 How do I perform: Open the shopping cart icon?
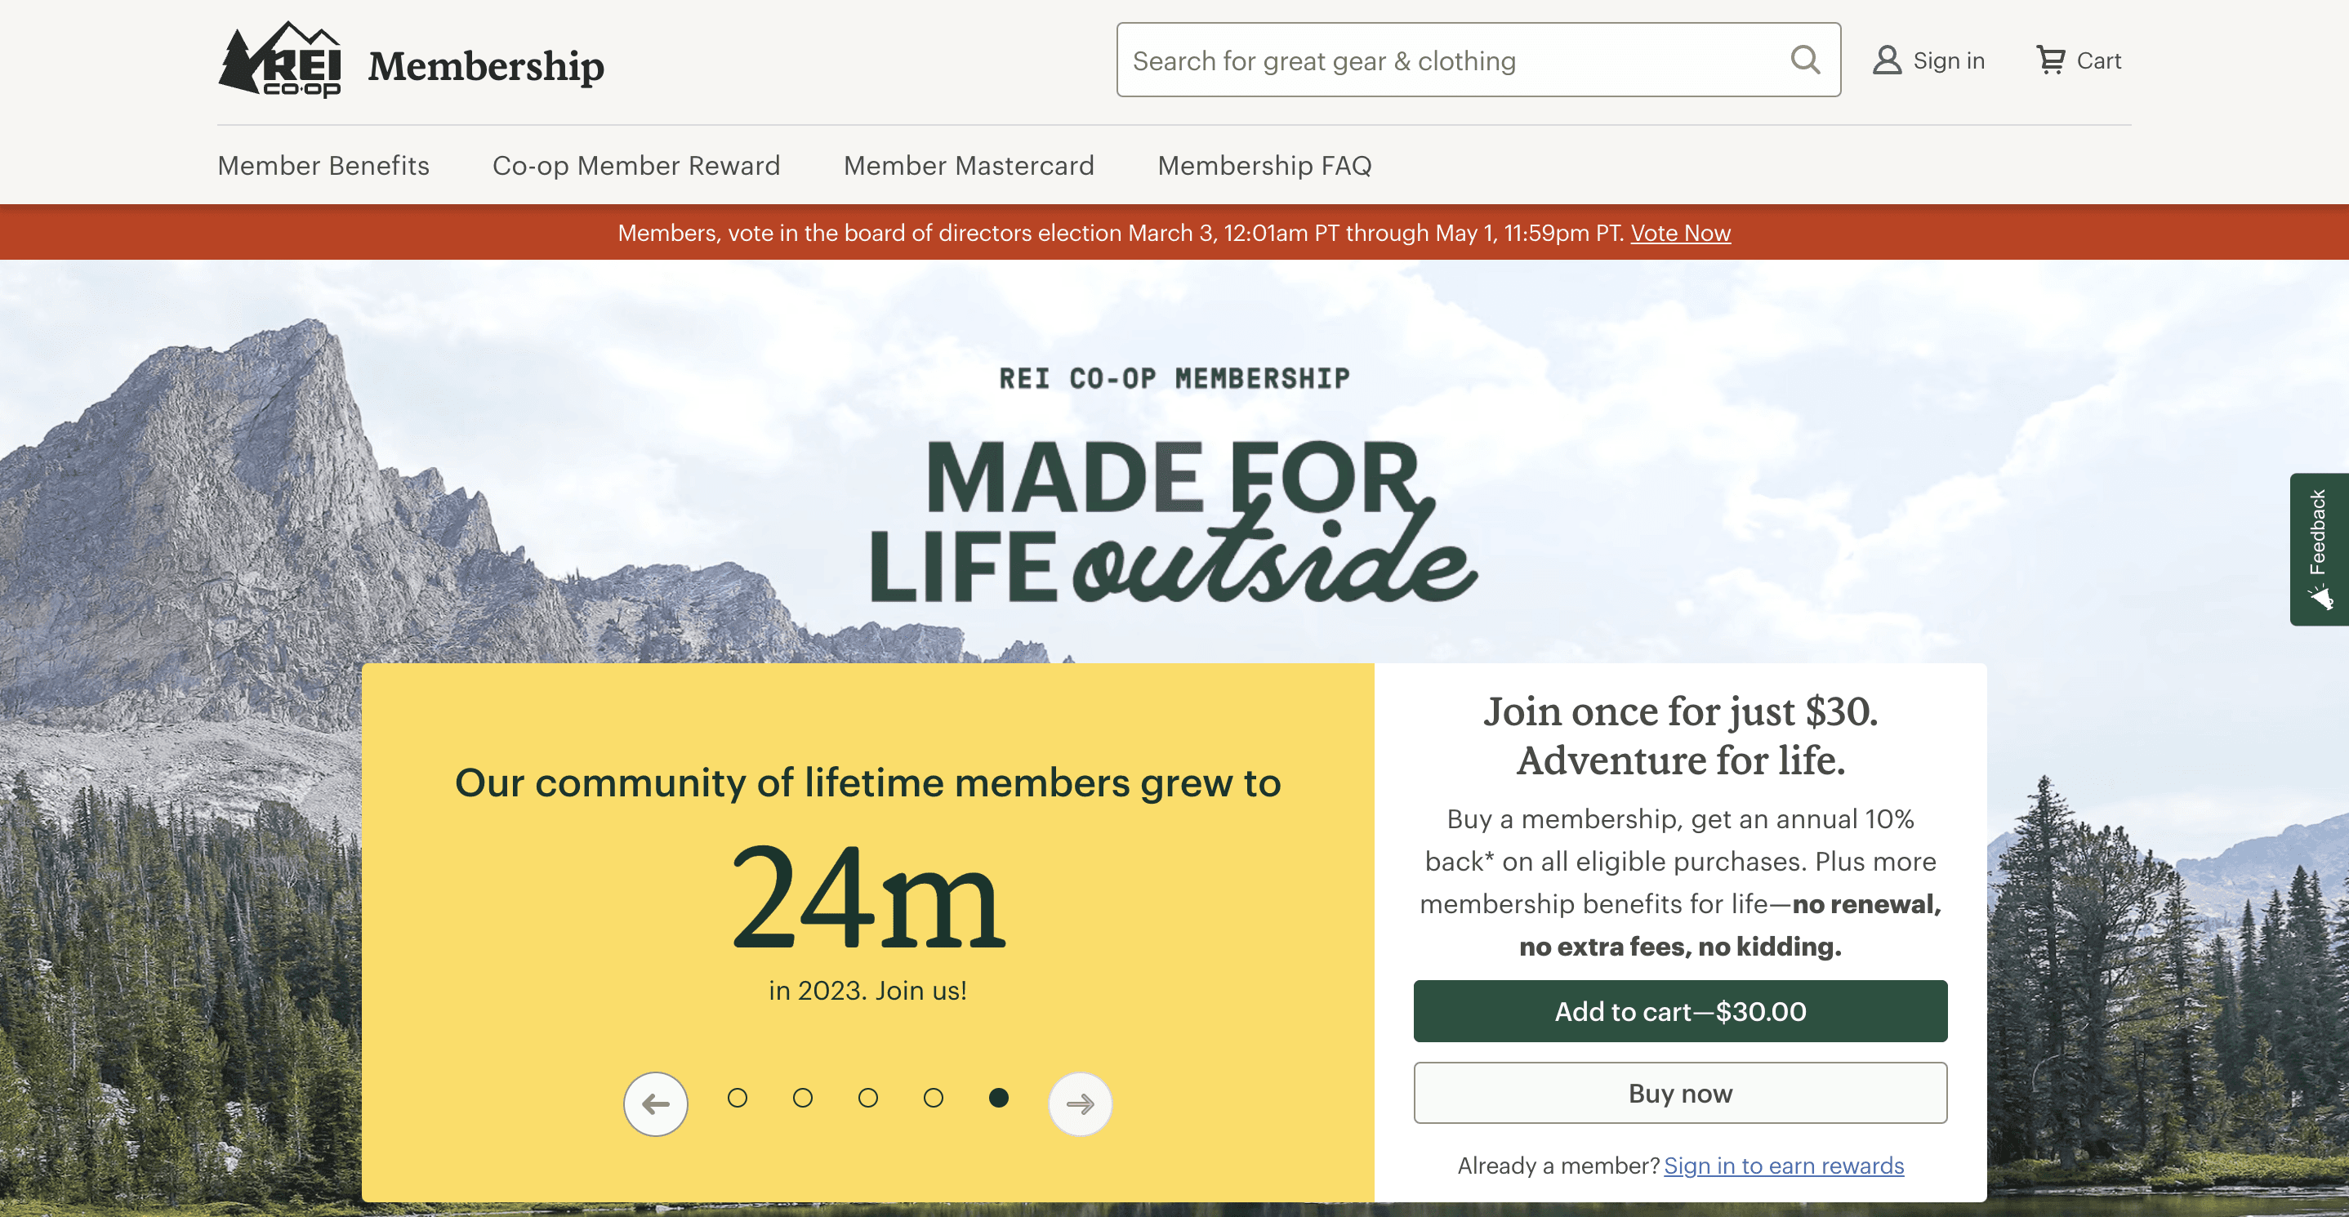[x=2051, y=60]
